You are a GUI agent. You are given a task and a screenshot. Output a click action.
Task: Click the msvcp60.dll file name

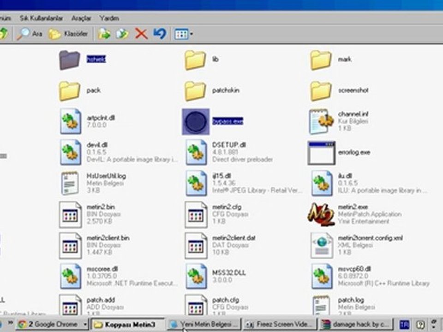[x=354, y=269]
